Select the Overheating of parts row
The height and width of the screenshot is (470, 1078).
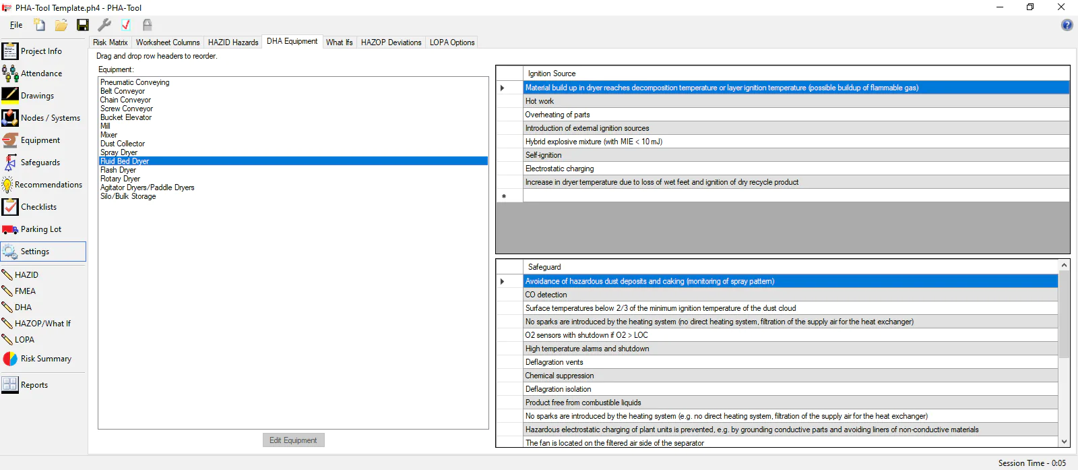click(796, 115)
